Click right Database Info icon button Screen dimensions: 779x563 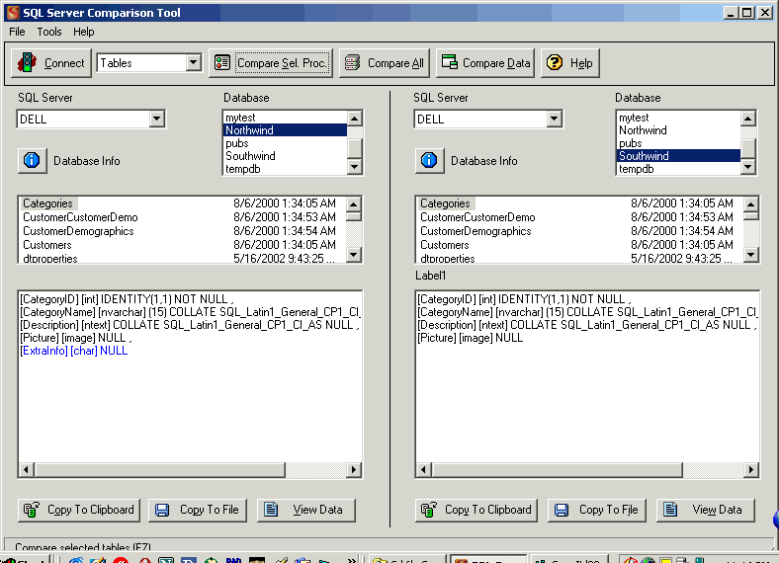pos(429,160)
